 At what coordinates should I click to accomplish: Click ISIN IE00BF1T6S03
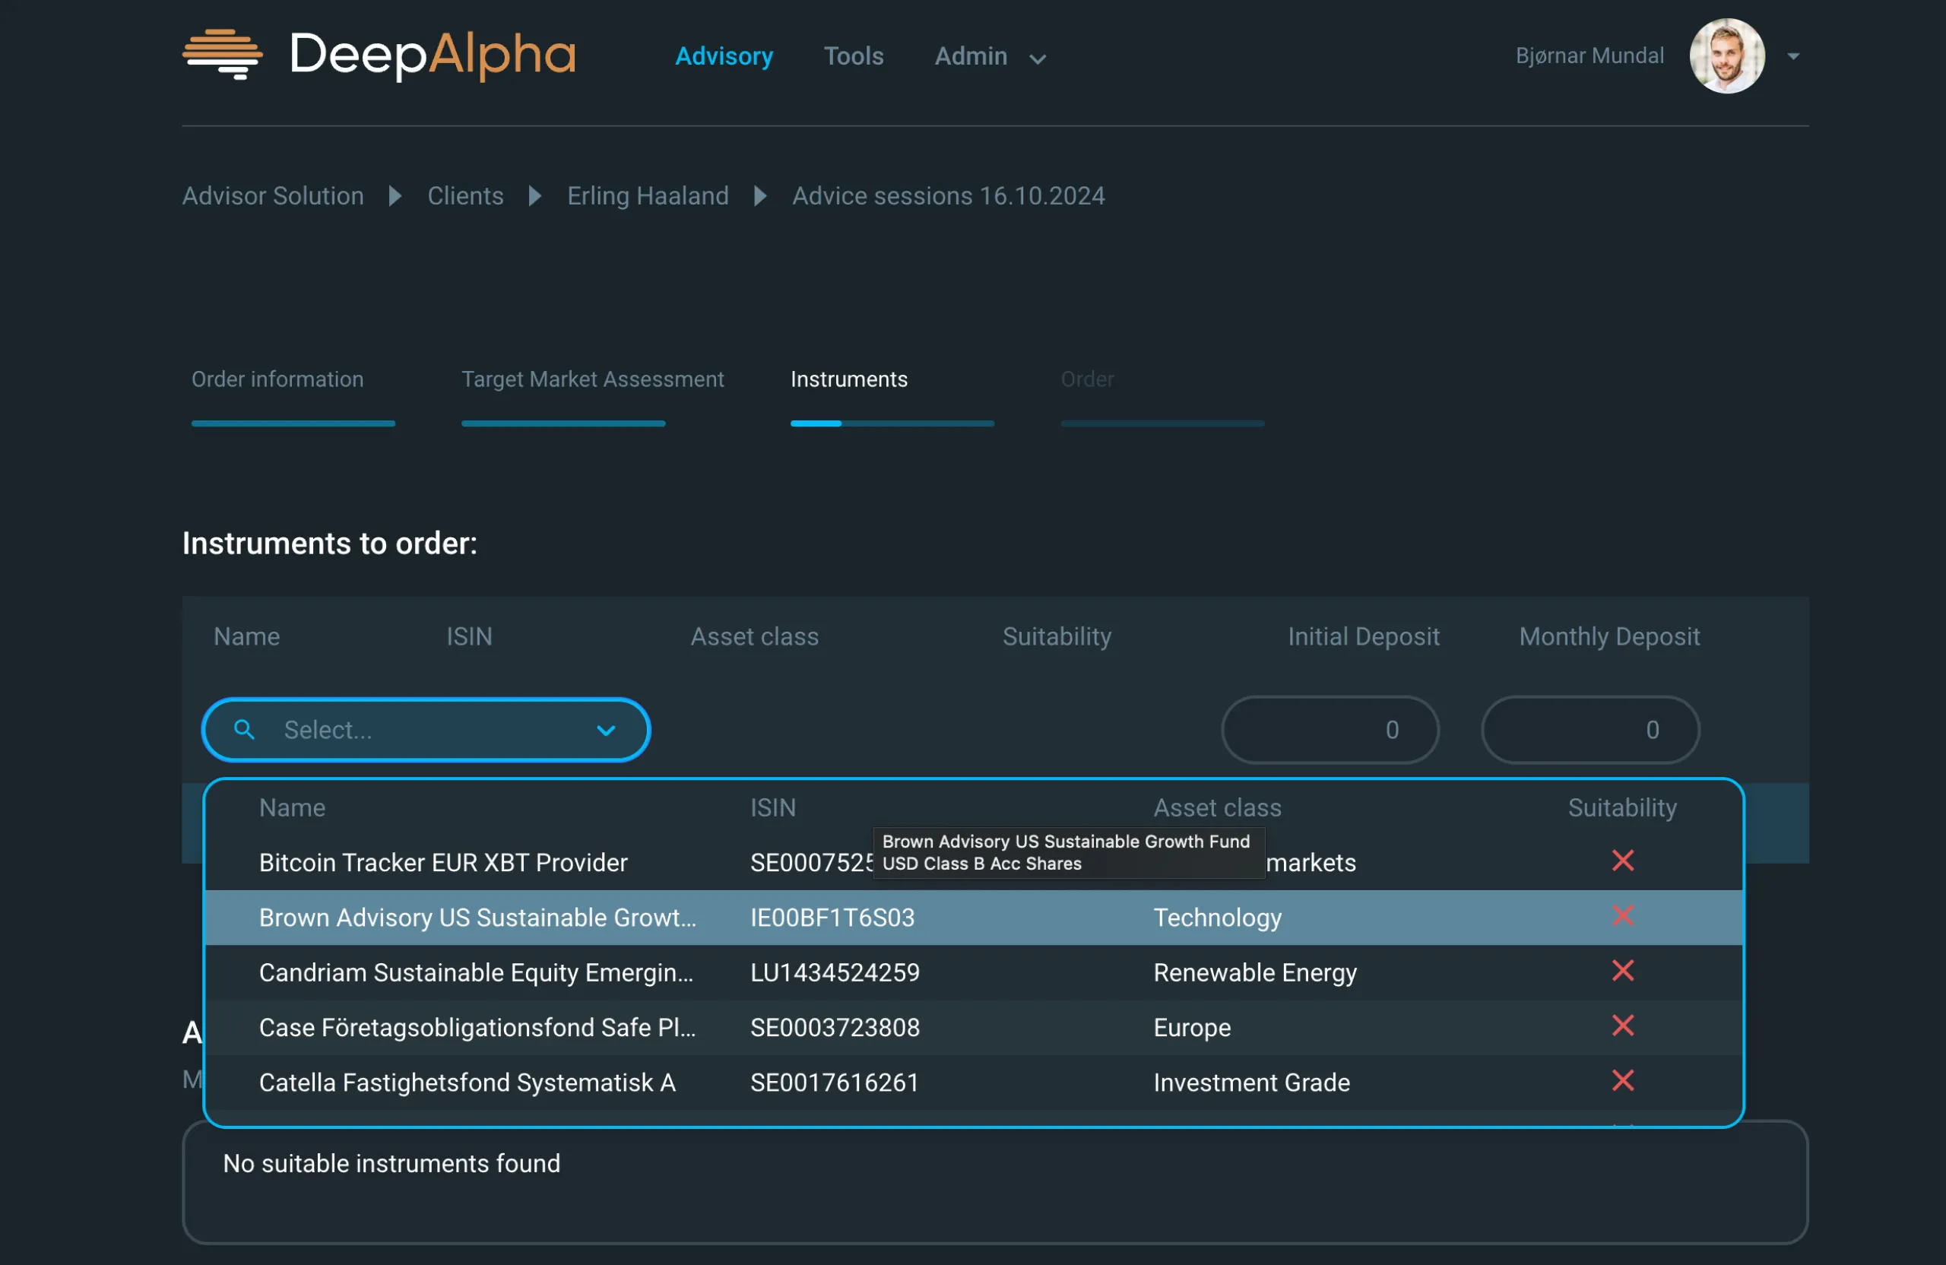[x=832, y=917]
